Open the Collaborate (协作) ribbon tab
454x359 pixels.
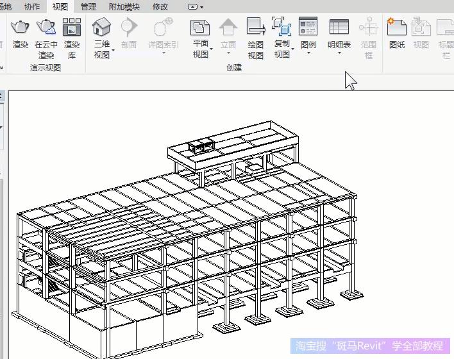pyautogui.click(x=31, y=6)
